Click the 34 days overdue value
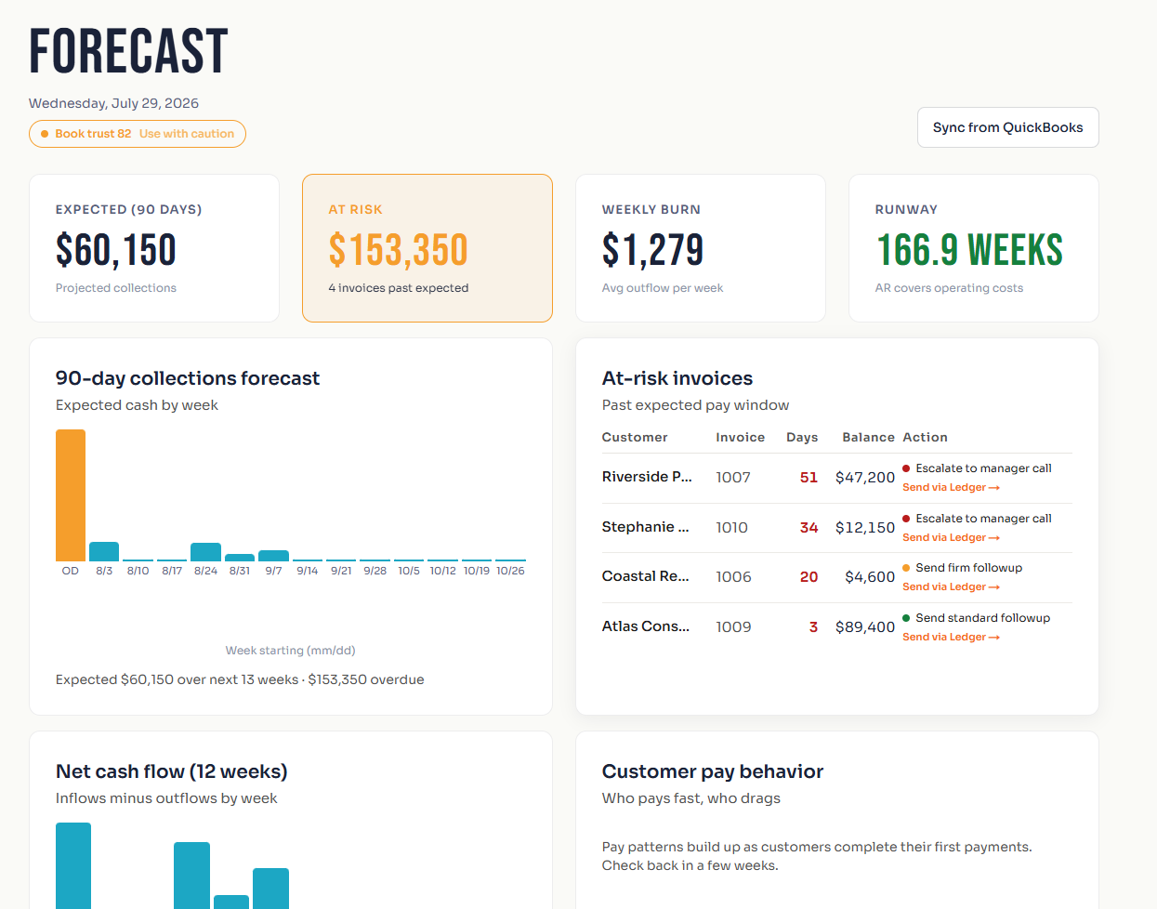The image size is (1157, 909). (809, 528)
